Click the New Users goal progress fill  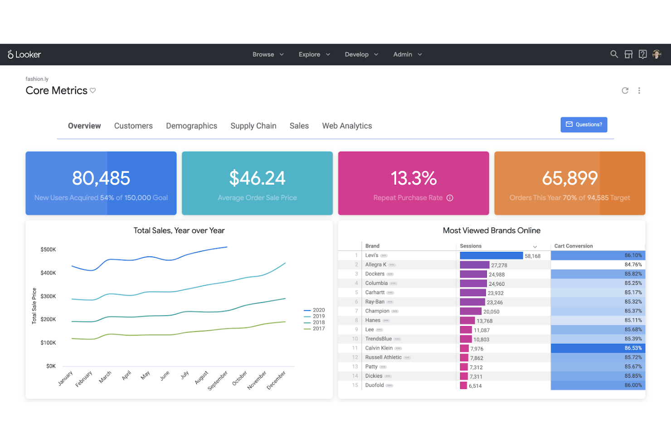[x=67, y=183]
